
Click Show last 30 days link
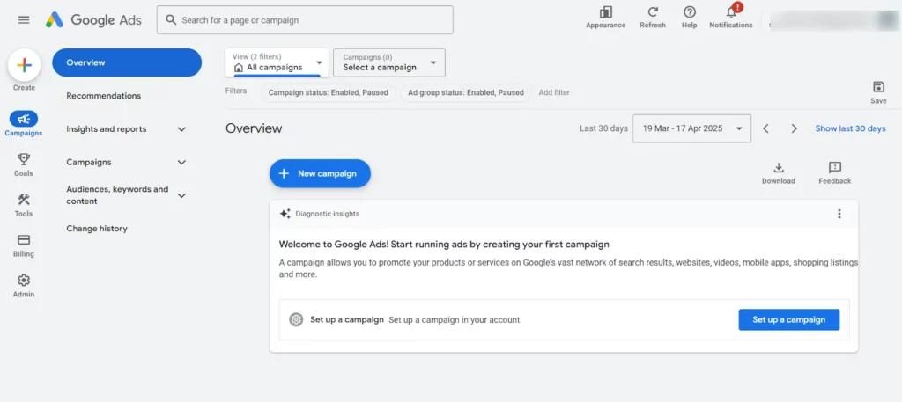(850, 128)
